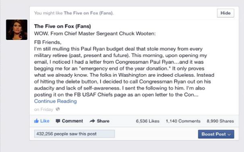Open the page profile picture thumbnail

pos(17,30)
